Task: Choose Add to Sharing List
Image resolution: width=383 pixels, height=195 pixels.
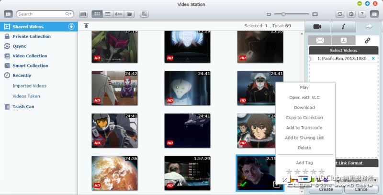Action: [x=304, y=138]
